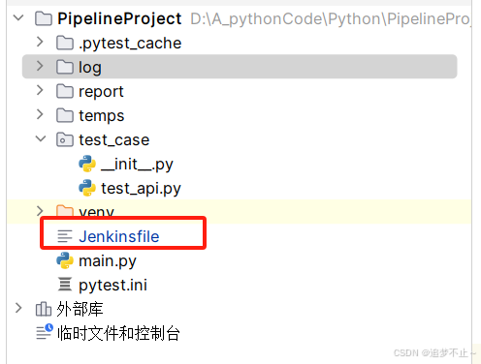The height and width of the screenshot is (364, 481).
Task: Expand the temps folder chevron
Action: coord(40,114)
